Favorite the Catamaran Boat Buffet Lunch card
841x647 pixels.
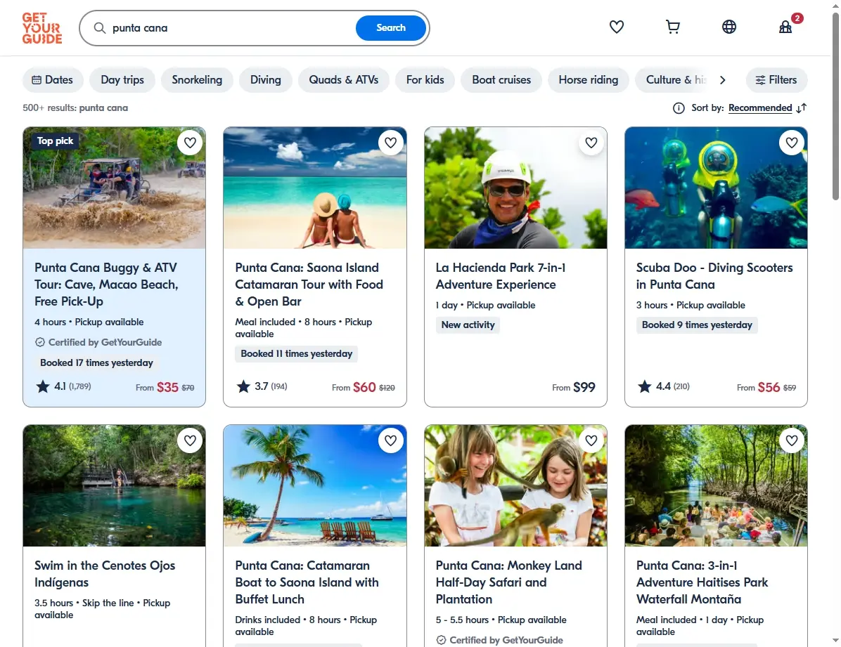[390, 440]
